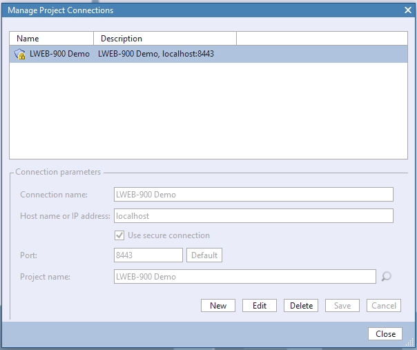The width and height of the screenshot is (417, 350).
Task: Click the Edit button
Action: click(260, 306)
